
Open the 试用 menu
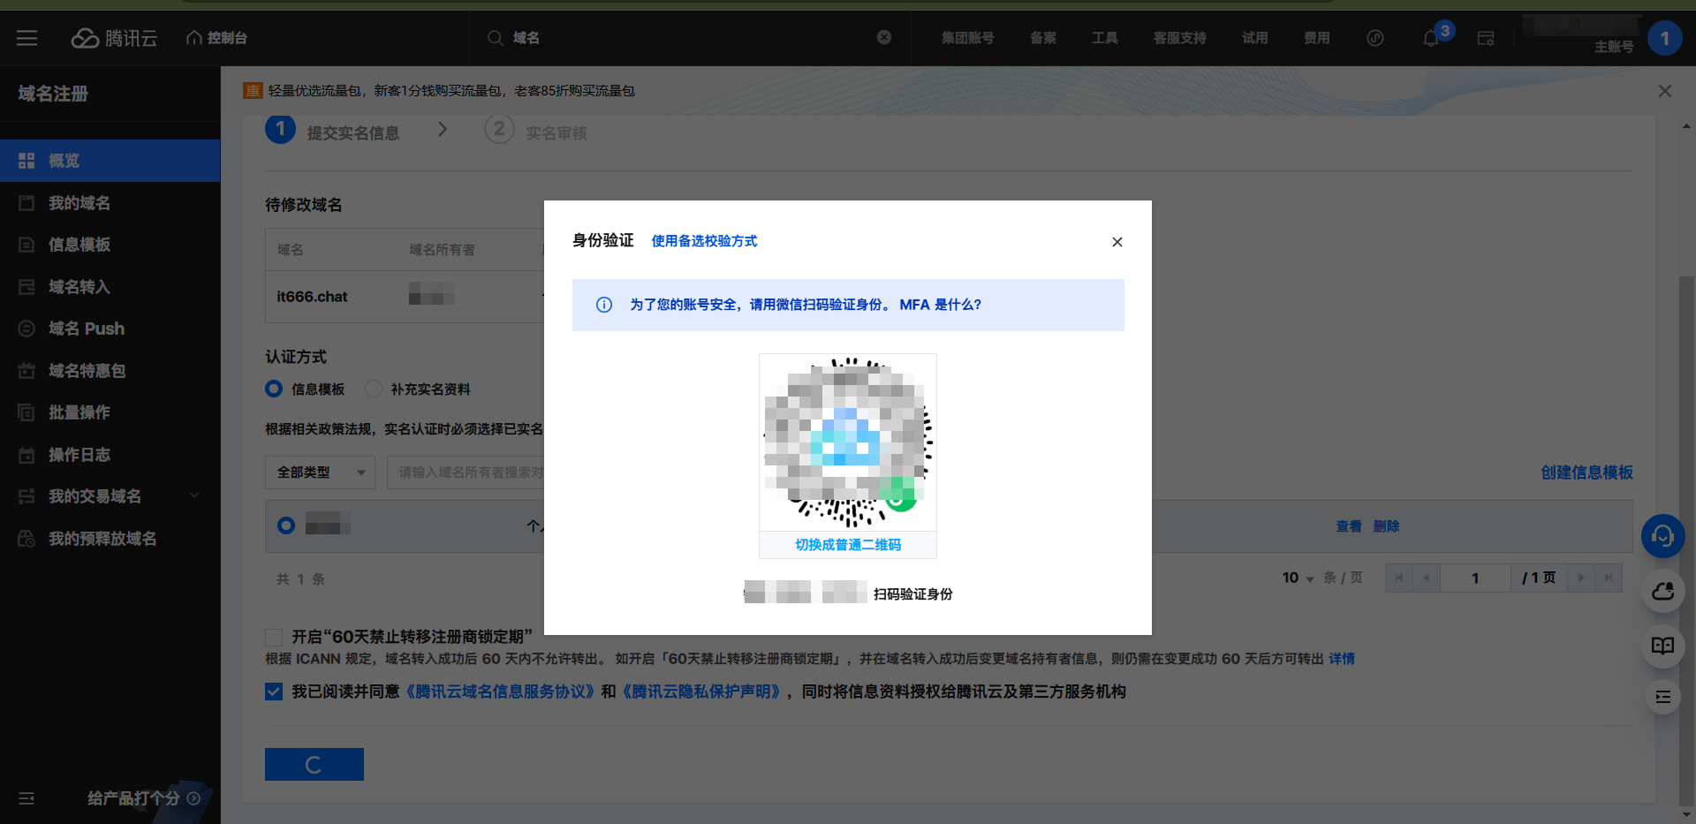(x=1255, y=38)
